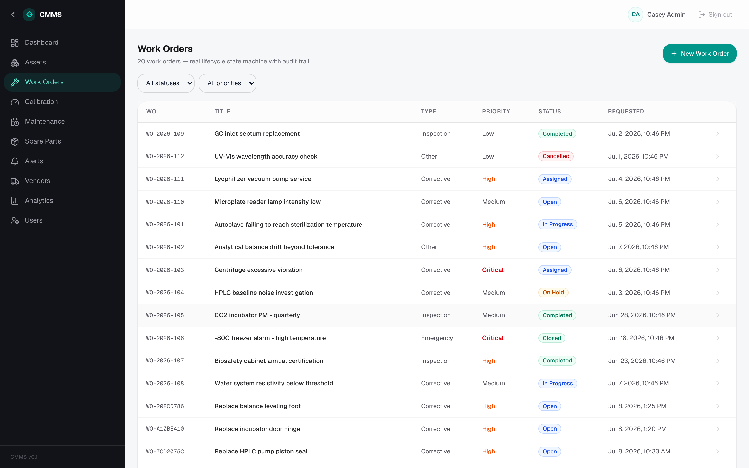The image size is (749, 468).
Task: Open Analytical balance drift beyond tolerance
Action: tap(274, 247)
